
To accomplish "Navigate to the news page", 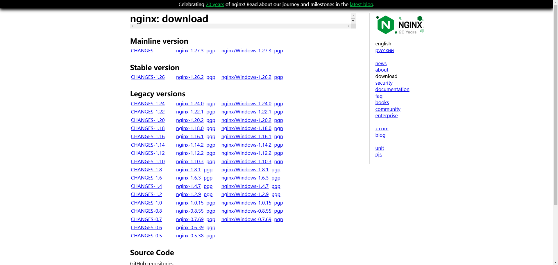I will 381,63.
